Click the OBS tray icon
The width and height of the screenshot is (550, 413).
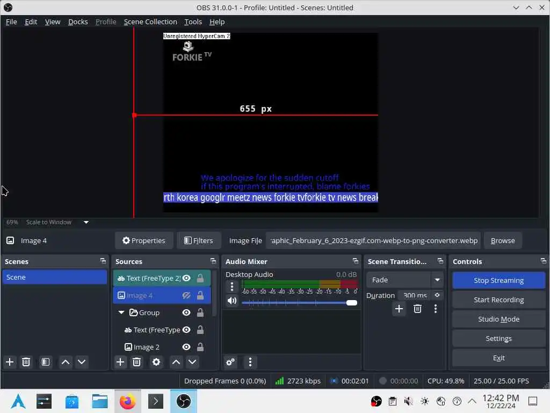click(376, 401)
